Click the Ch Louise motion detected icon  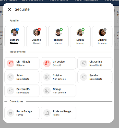[47, 63]
